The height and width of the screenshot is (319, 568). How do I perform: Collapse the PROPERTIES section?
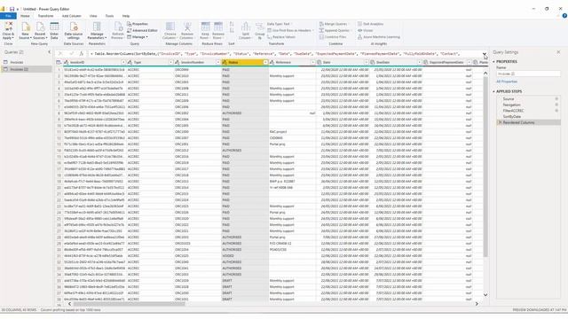click(x=493, y=61)
